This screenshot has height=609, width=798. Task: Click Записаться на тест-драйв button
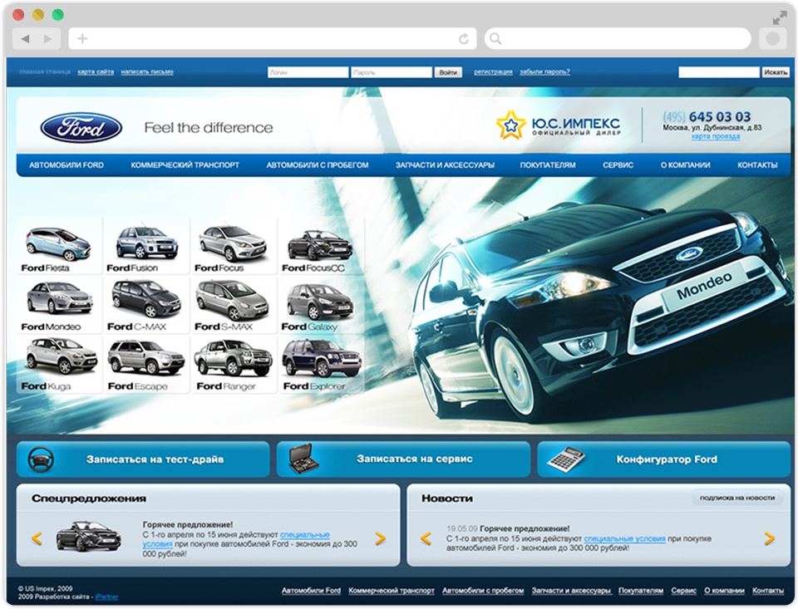[143, 459]
